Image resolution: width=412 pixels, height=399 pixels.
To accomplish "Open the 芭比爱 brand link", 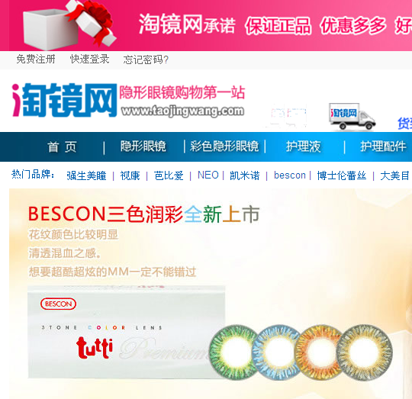I will (169, 175).
